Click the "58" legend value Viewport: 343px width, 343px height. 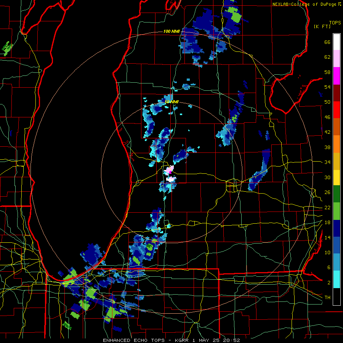pos(327,72)
